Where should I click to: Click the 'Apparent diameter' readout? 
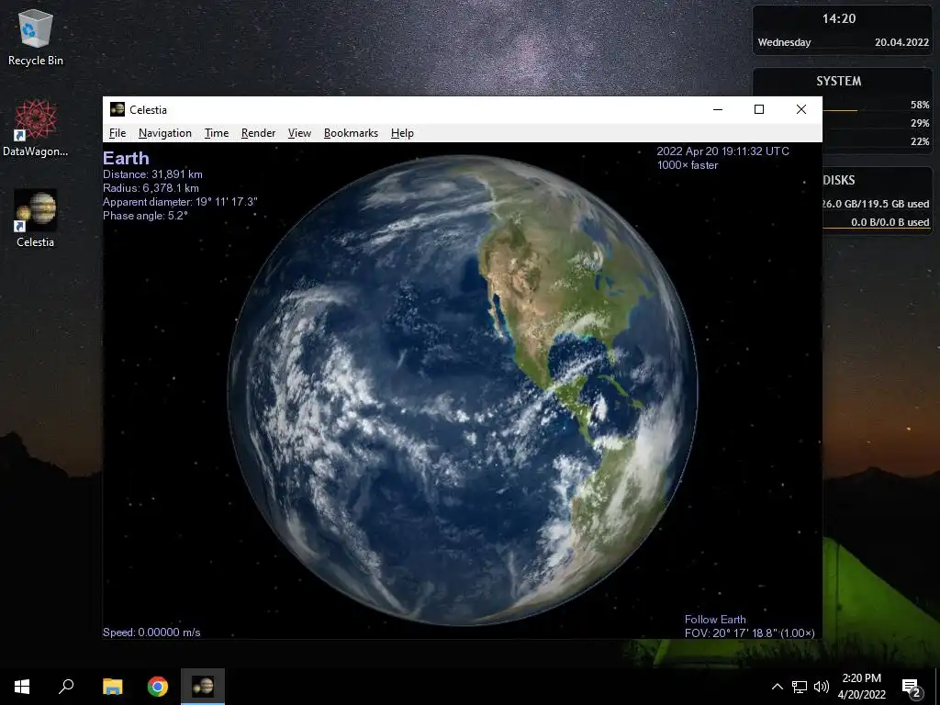coord(180,202)
